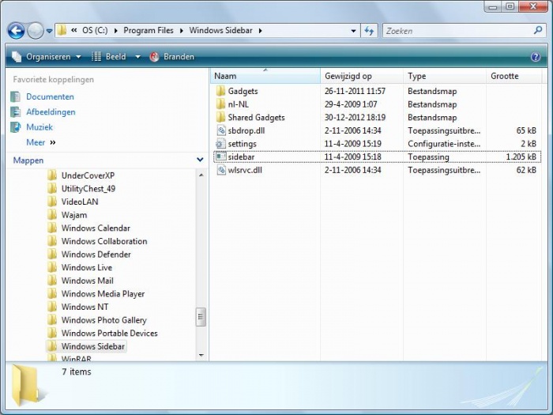Viewport: 553px width, 415px height.
Task: Select Windows Mail in the tree
Action: (x=88, y=281)
